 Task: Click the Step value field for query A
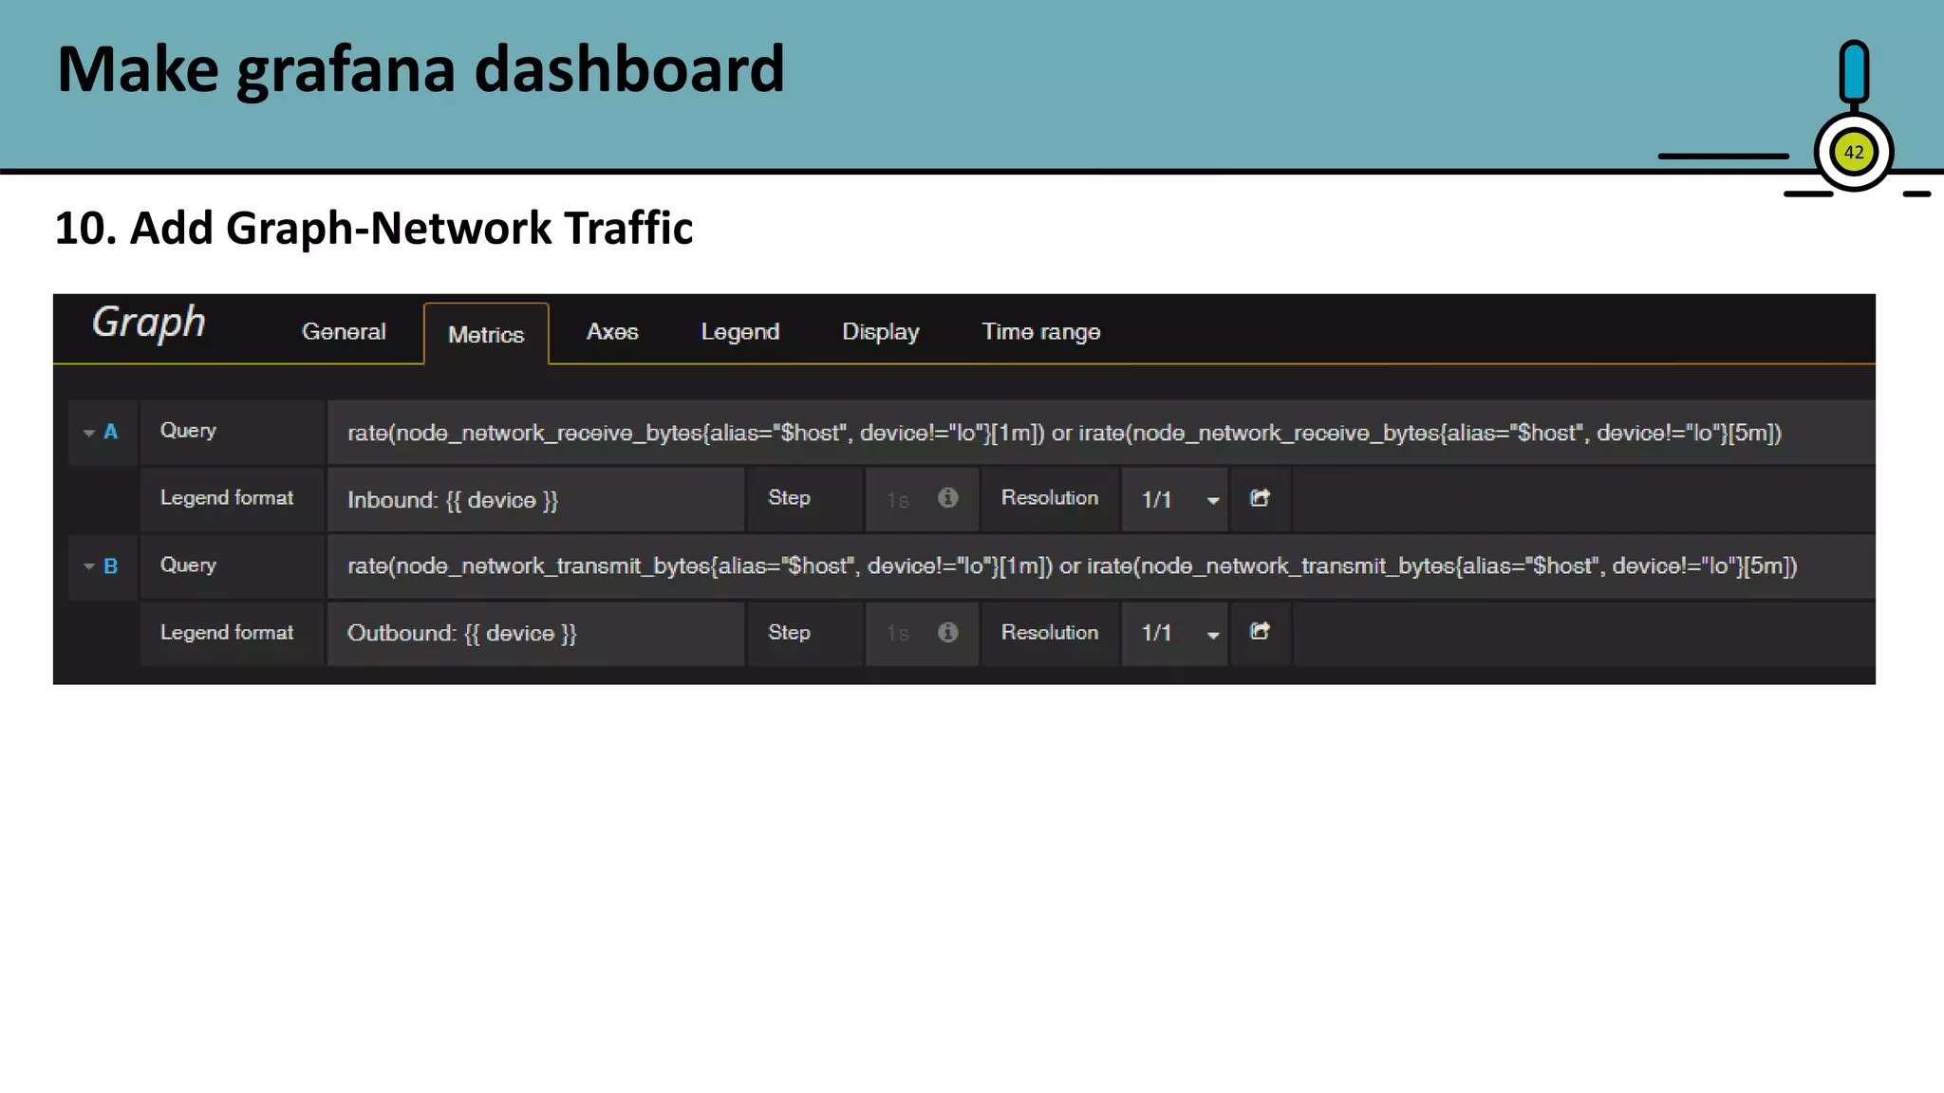[900, 500]
